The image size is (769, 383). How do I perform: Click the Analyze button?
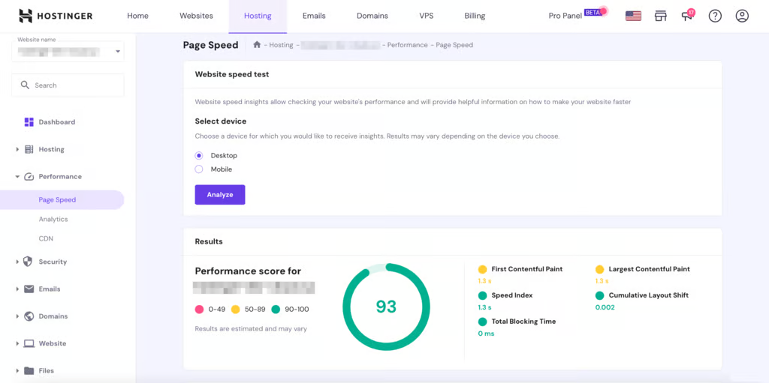coord(220,195)
